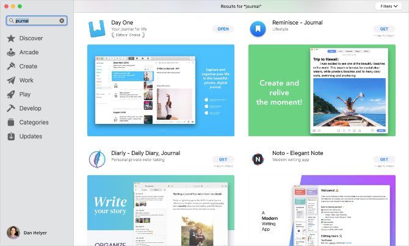
Task: Click the Work paper plane icon
Action: coord(11,81)
